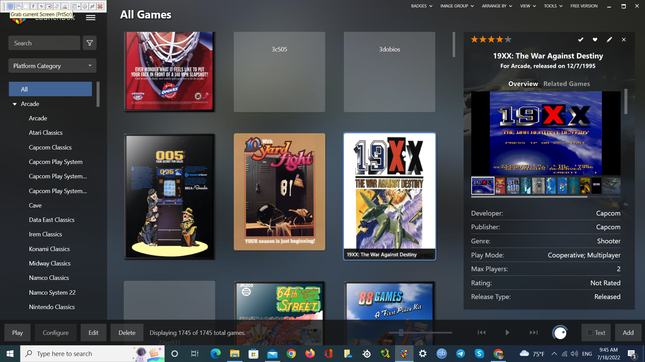Click the scanner import icon in the grab toolbar
The height and width of the screenshot is (362, 645).
57,6
